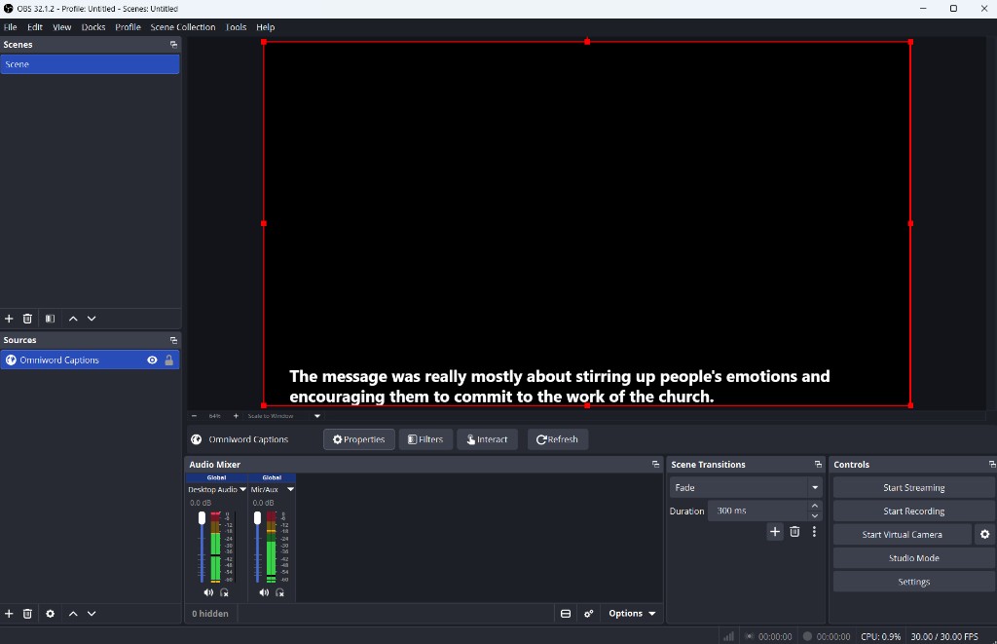The image size is (997, 644).
Task: Add a new scene with the plus icon
Action: pos(9,319)
